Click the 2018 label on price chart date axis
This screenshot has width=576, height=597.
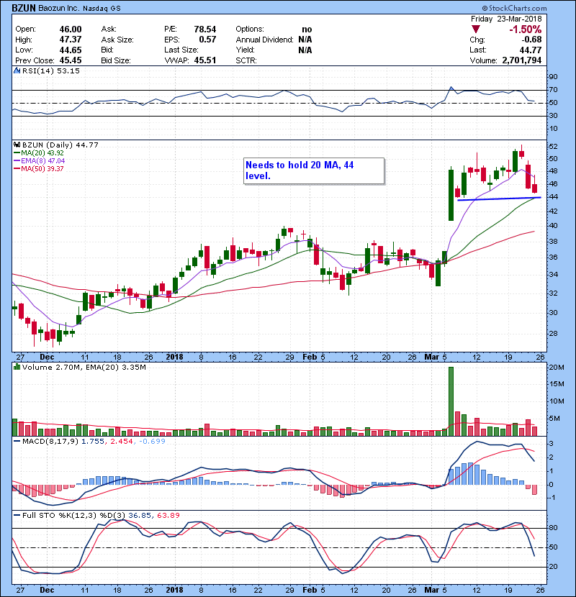(x=175, y=356)
